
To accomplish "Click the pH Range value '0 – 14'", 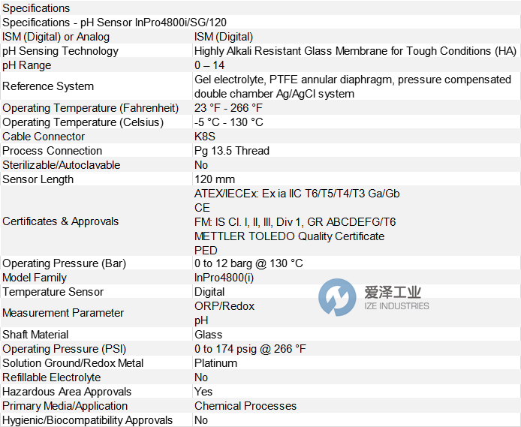I will click(209, 65).
